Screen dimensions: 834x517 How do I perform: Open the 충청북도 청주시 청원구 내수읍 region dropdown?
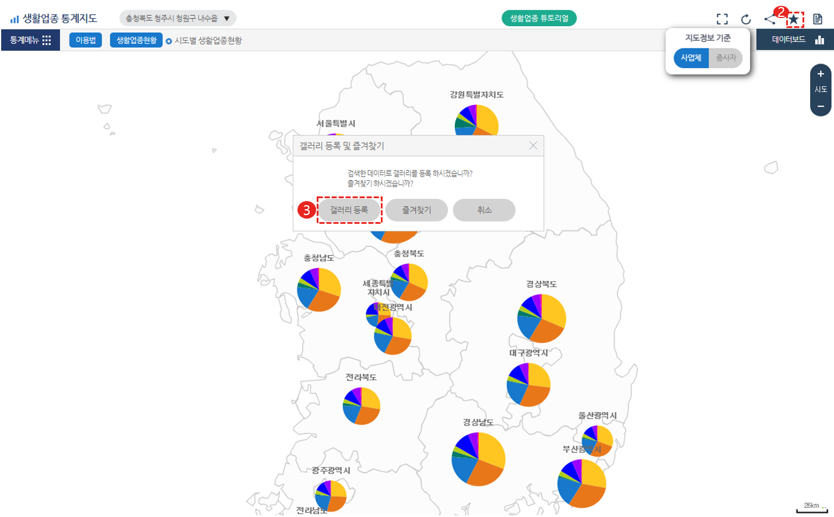177,17
